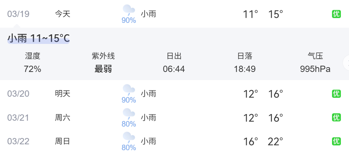The image size is (349, 155).
Task: Select the 湿度 72% humidity item
Action: [x=32, y=63]
